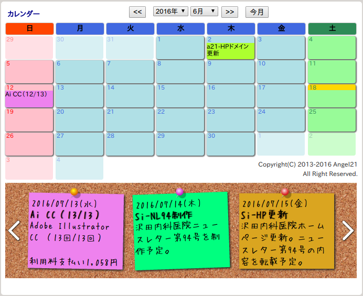This screenshot has width=363, height=296.
Task: Open the 6月 month dropdown
Action: click(204, 12)
